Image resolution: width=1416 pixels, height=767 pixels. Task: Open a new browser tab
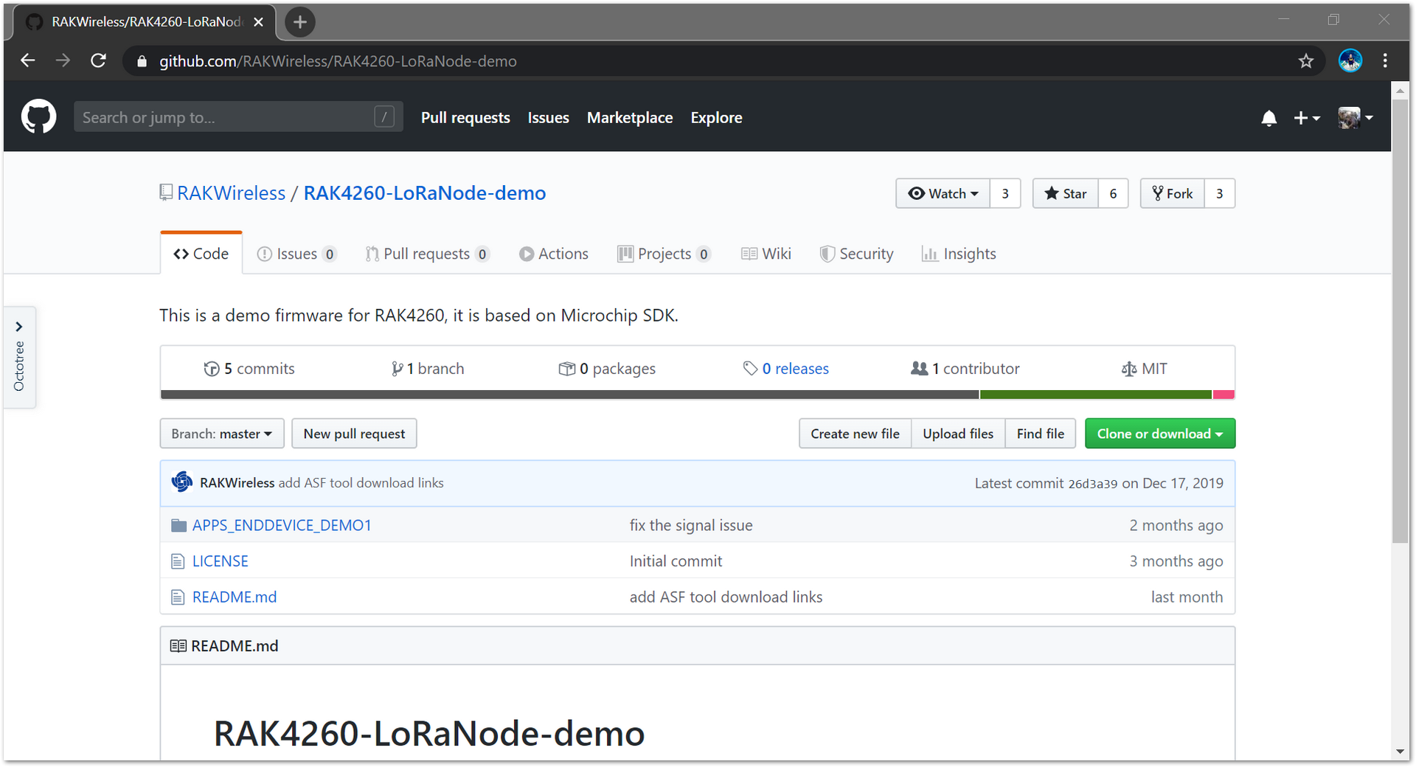pos(299,22)
